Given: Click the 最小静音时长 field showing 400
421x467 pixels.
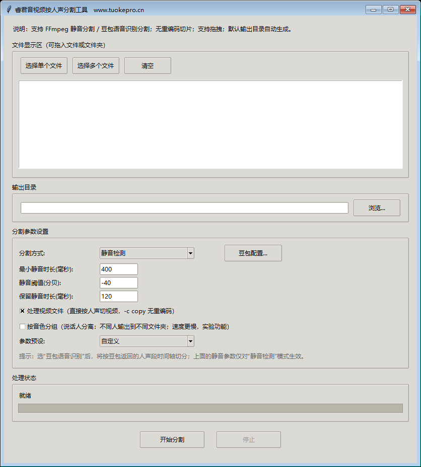Looking at the screenshot, I should click(x=119, y=269).
